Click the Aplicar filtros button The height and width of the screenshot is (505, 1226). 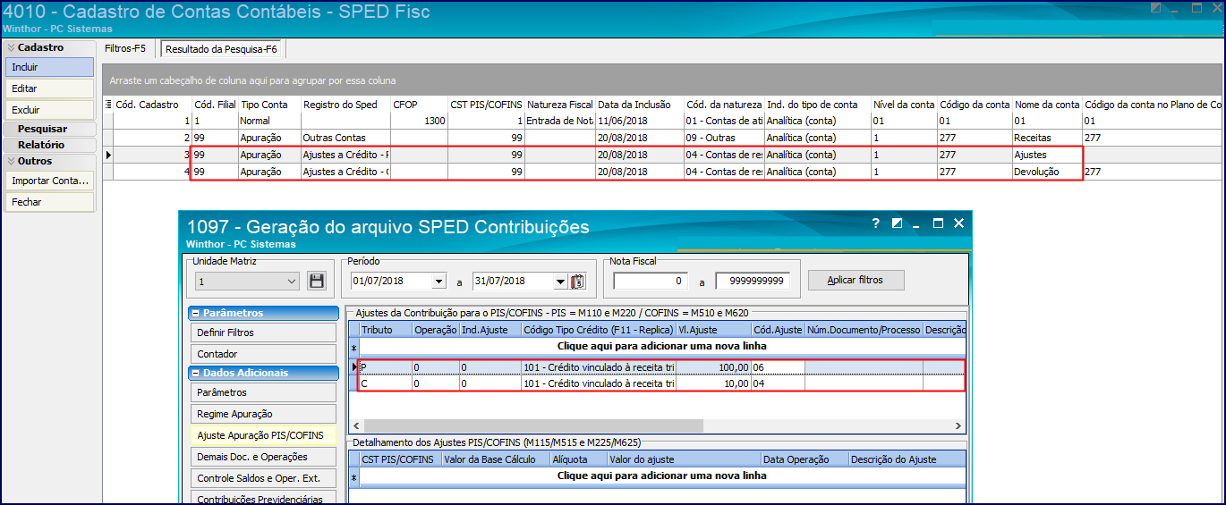[x=855, y=280]
